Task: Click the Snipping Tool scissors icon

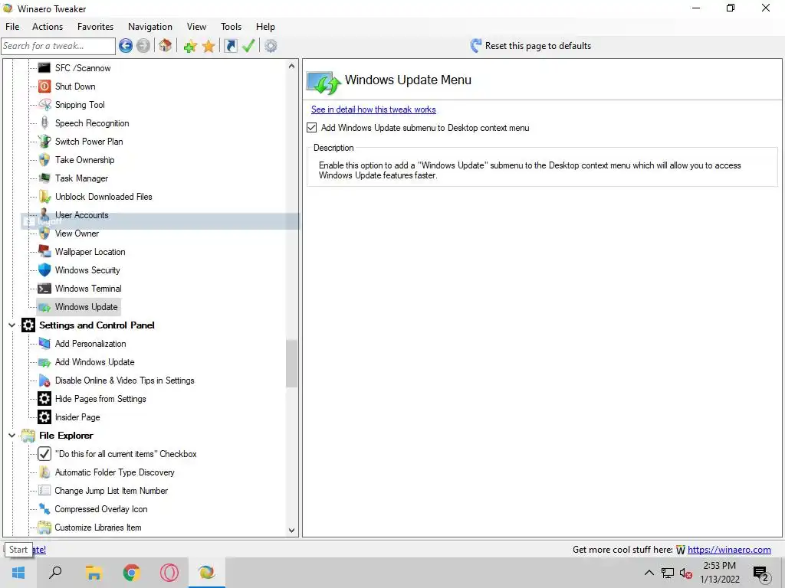Action: [x=44, y=104]
